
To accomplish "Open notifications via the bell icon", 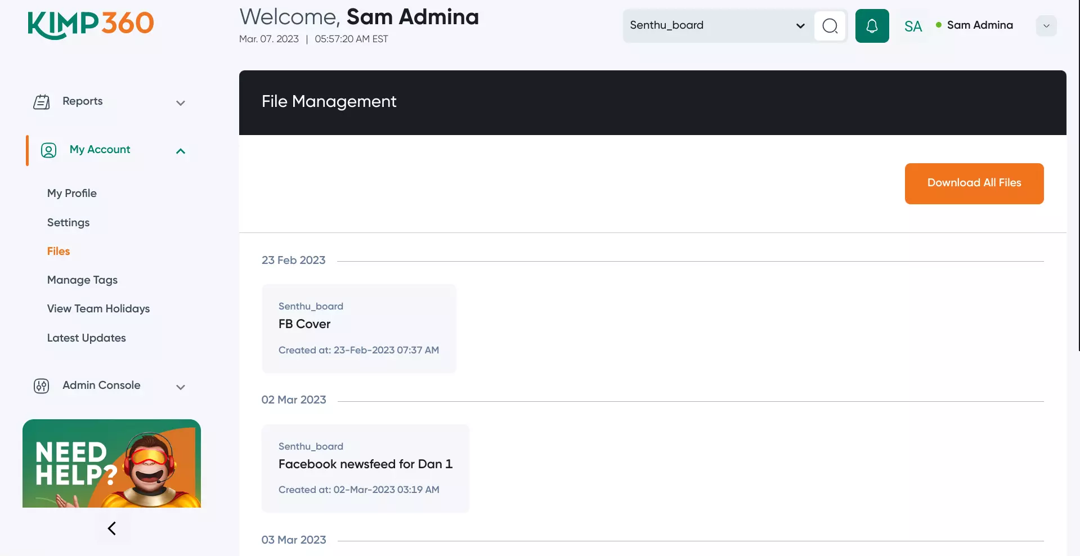I will [872, 25].
